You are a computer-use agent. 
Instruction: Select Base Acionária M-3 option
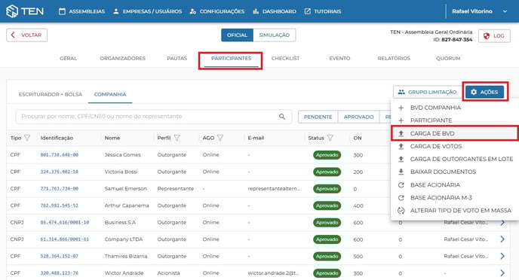point(454,198)
